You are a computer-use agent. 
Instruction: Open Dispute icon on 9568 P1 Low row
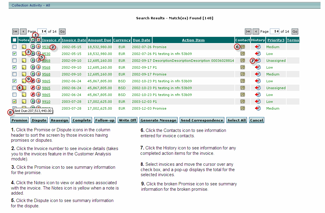38,67
